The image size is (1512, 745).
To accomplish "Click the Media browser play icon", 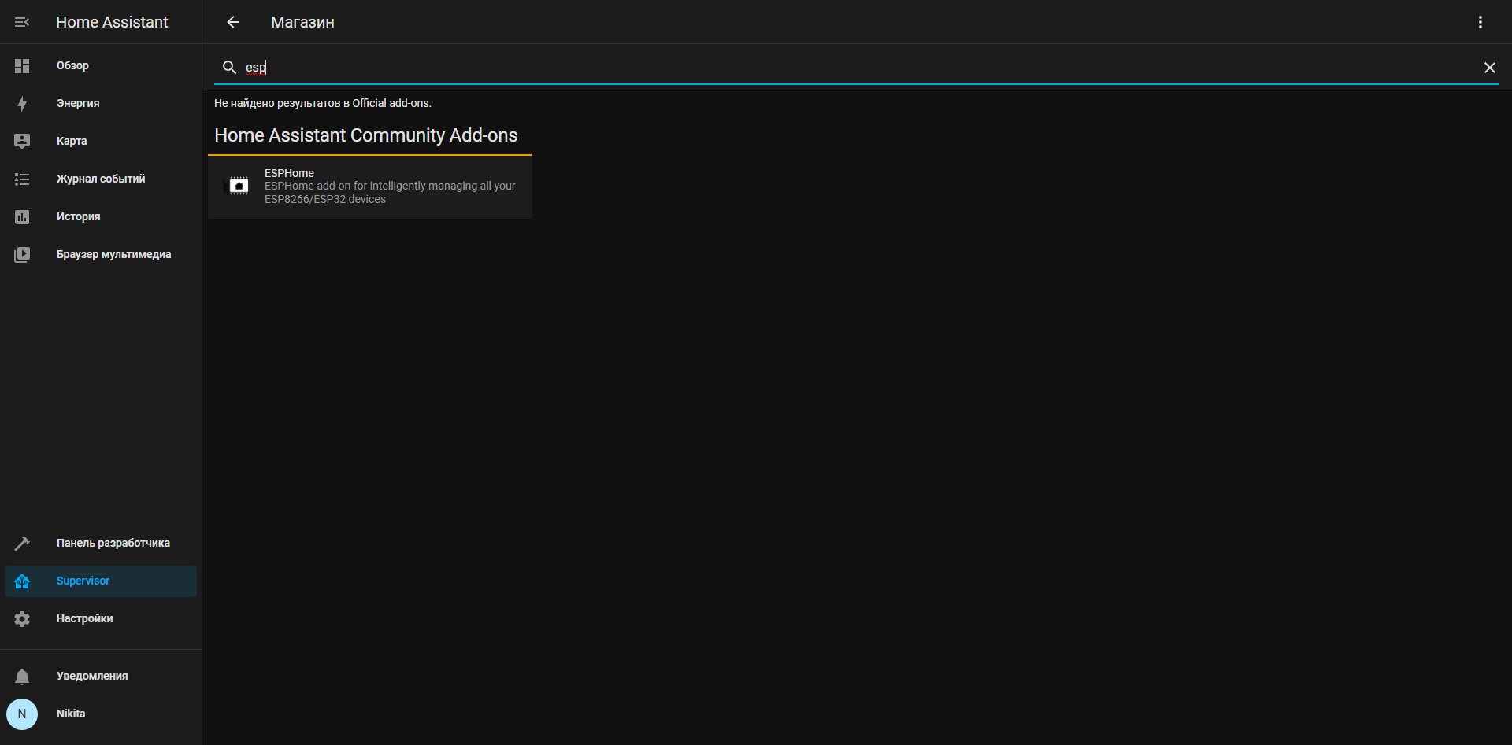I will pos(22,255).
